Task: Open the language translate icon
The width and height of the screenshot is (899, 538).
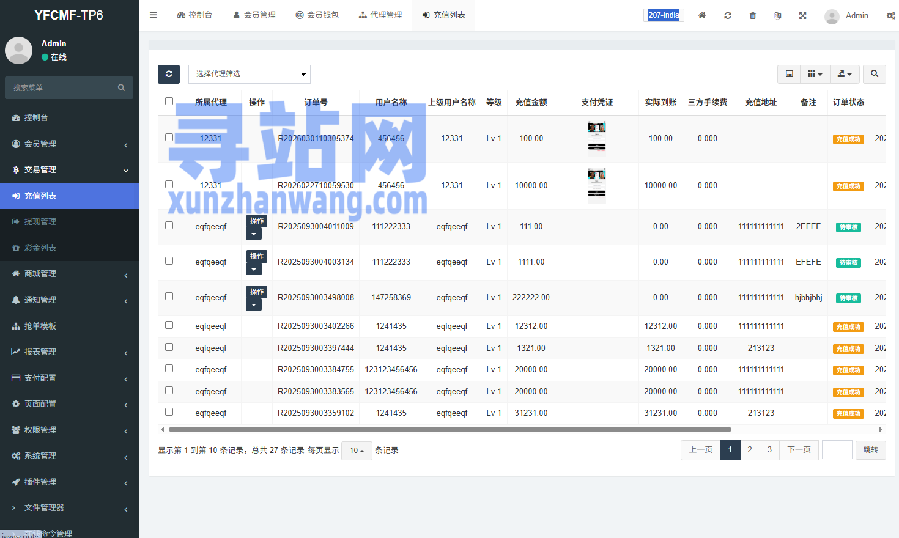Action: (777, 15)
